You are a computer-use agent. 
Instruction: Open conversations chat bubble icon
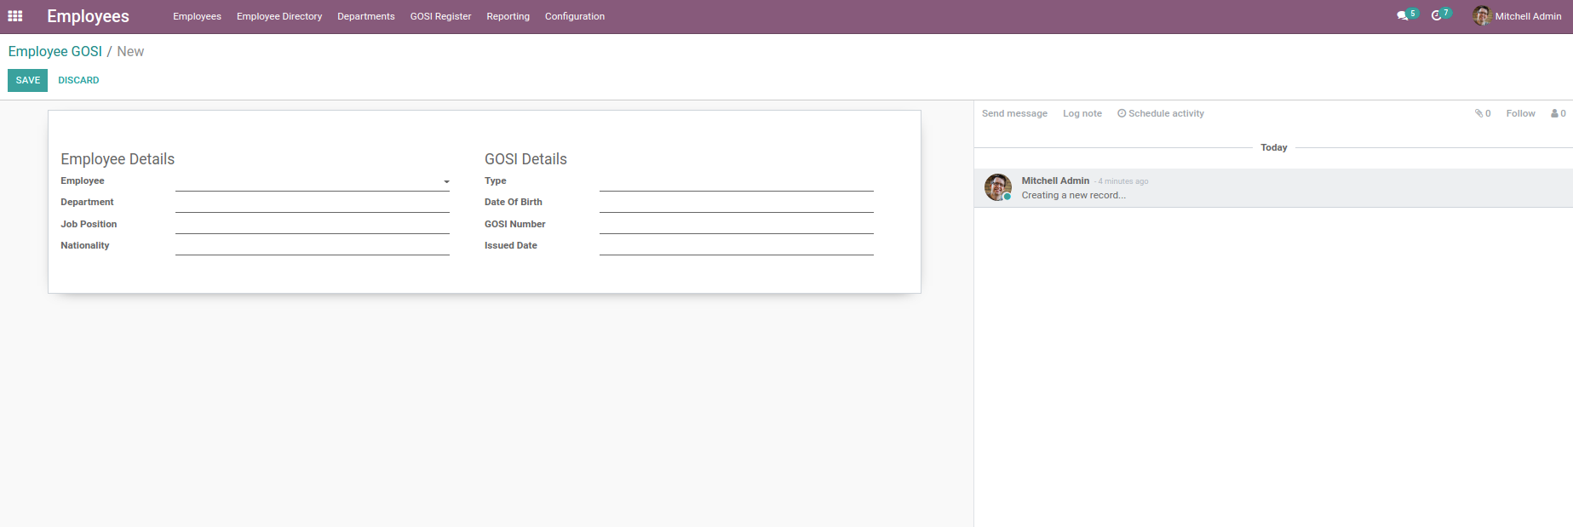click(1403, 16)
